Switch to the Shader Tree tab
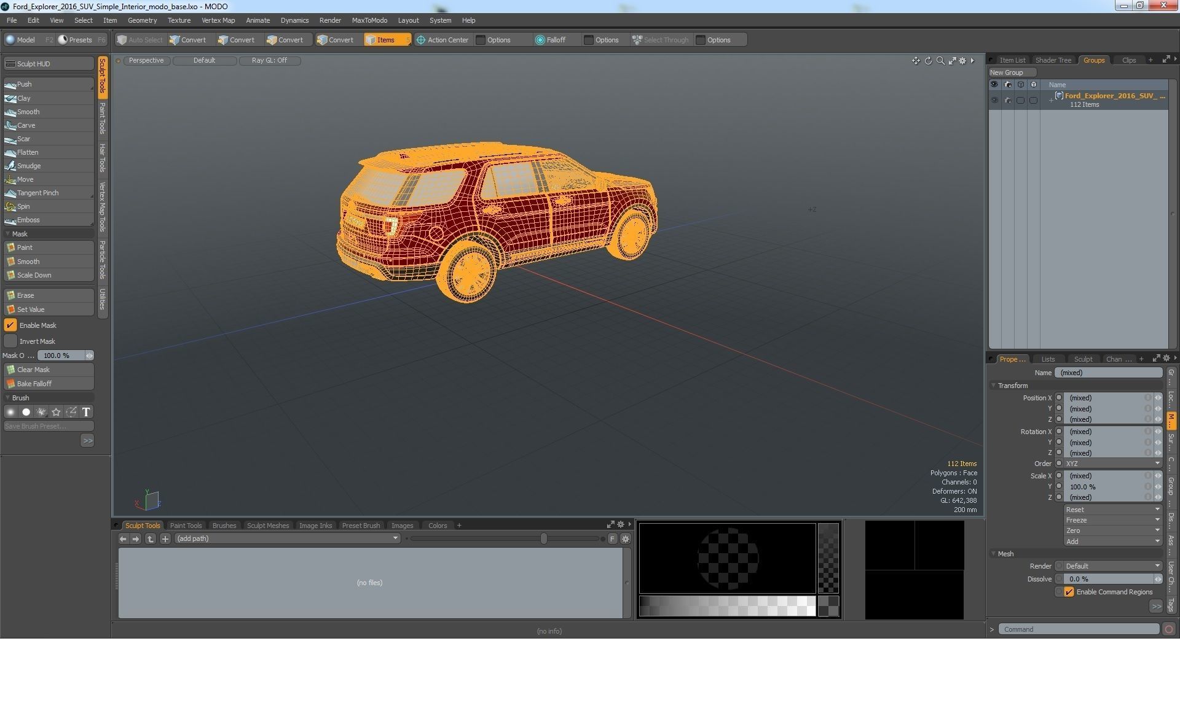 click(1053, 60)
